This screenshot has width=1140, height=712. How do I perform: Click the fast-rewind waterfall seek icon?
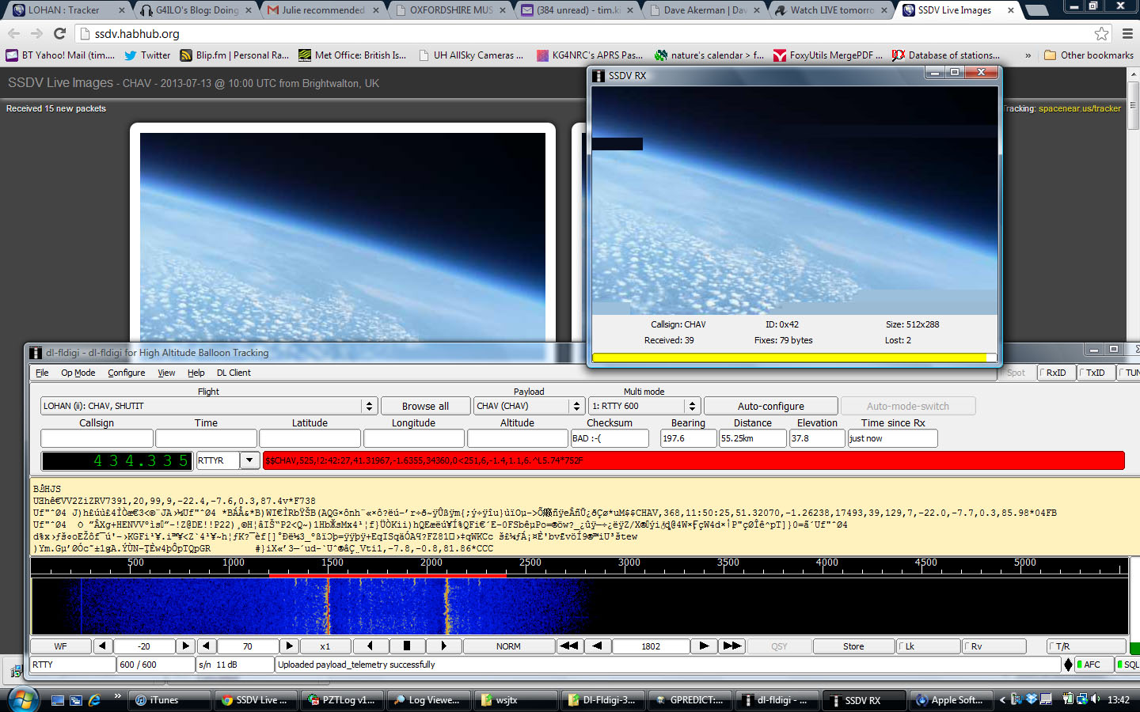(568, 646)
